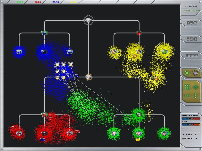Click the orange central gear hub node
The image size is (202, 151).
coord(88,77)
